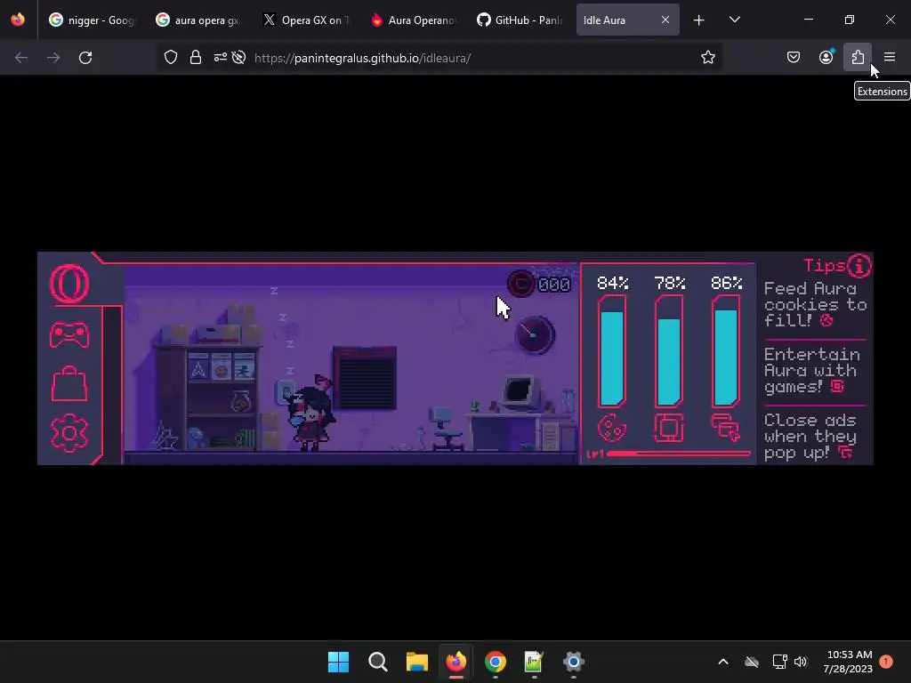This screenshot has width=911, height=683.
Task: Click the 'Entertain Aura with games!' tip
Action: (x=811, y=371)
